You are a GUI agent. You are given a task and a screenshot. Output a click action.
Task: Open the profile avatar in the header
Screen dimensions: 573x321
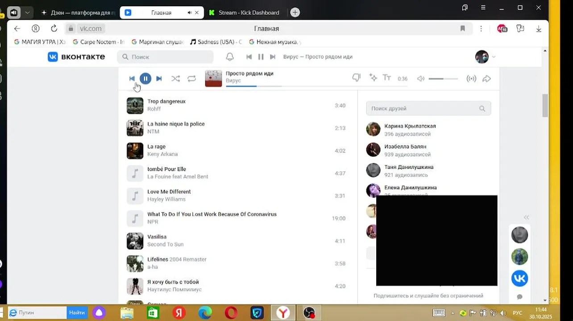coord(482,57)
